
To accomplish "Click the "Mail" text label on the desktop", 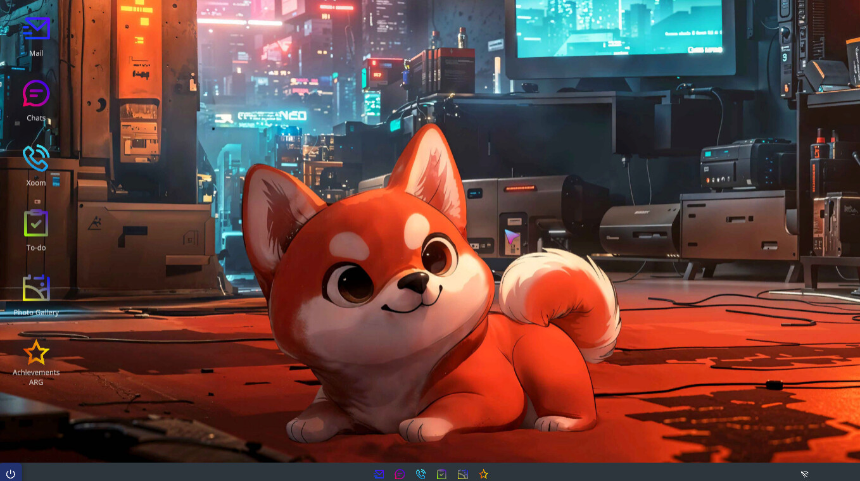I will [36, 53].
